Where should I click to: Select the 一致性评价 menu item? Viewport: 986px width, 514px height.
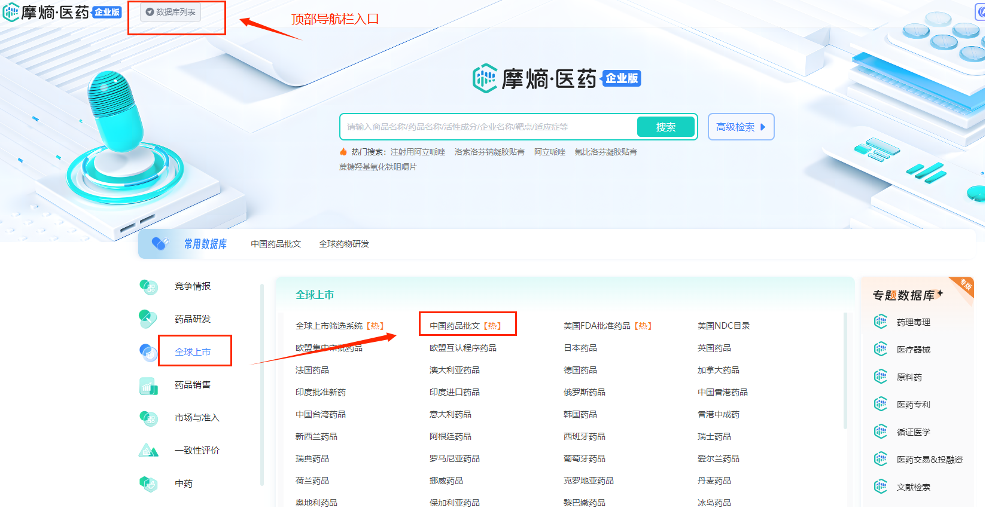(x=197, y=451)
